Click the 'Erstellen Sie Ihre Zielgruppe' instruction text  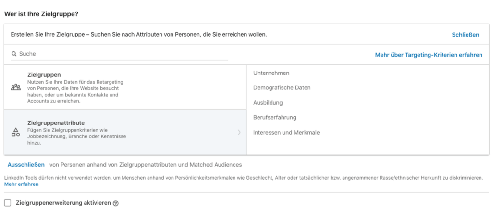tap(139, 34)
